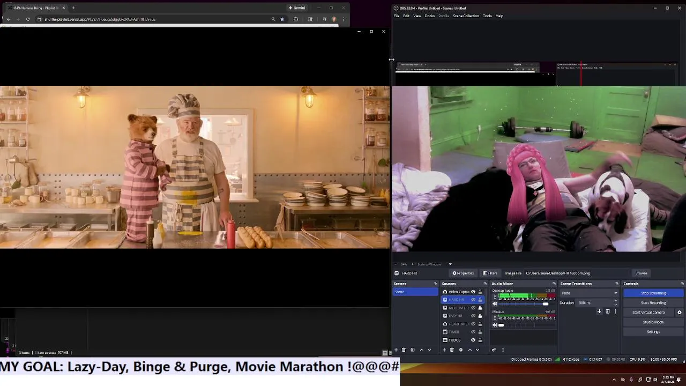
Task: Increase transition duration stepper
Action: click(x=615, y=301)
